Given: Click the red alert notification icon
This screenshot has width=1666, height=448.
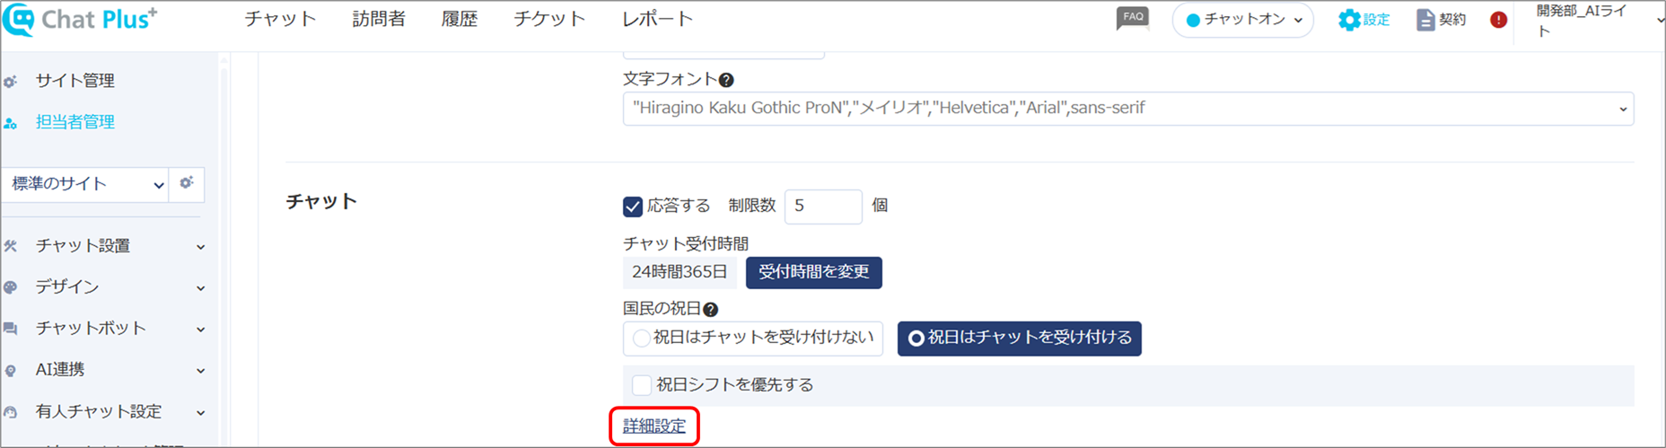Looking at the screenshot, I should (x=1498, y=20).
